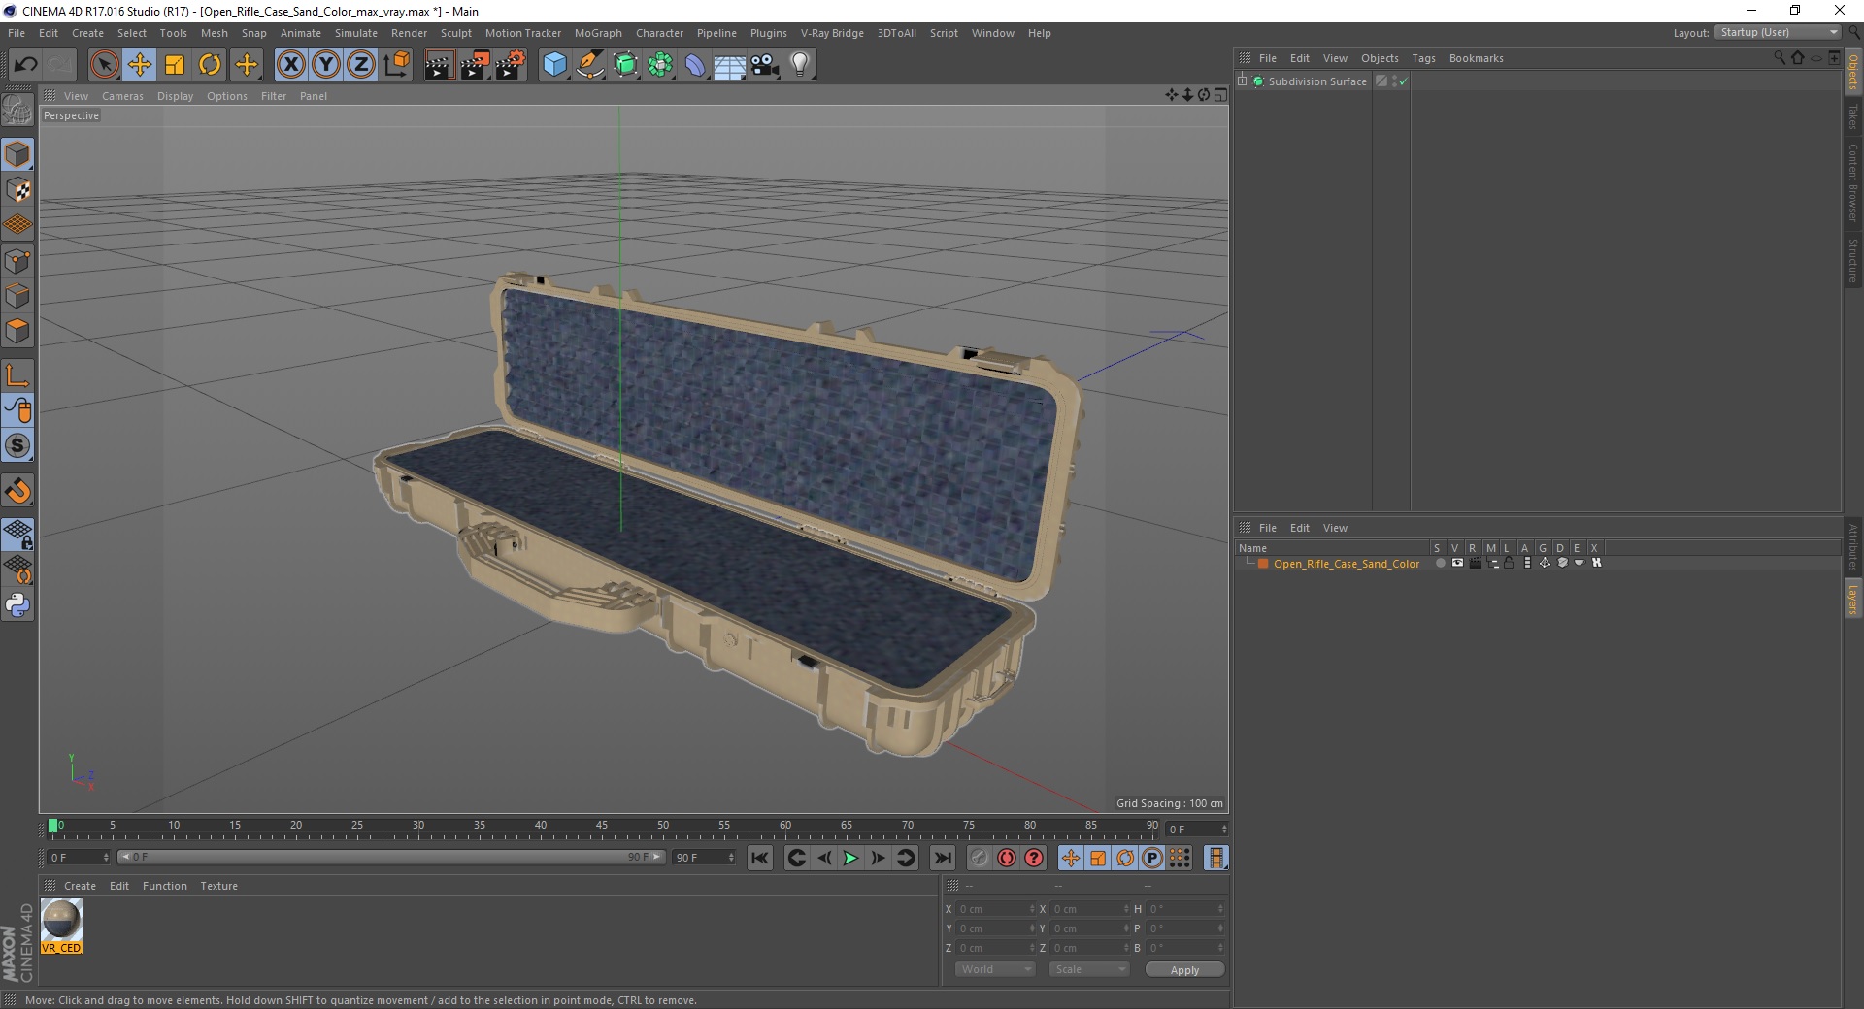This screenshot has width=1864, height=1009.
Task: Open the material manager Texture menu
Action: pyautogui.click(x=218, y=886)
